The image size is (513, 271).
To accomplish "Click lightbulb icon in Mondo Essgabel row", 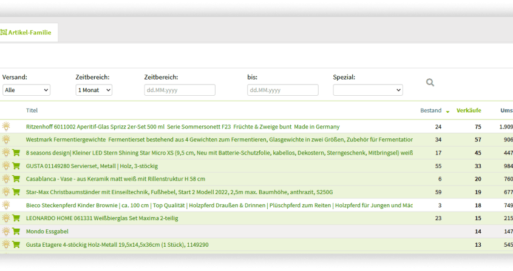I will (6, 231).
